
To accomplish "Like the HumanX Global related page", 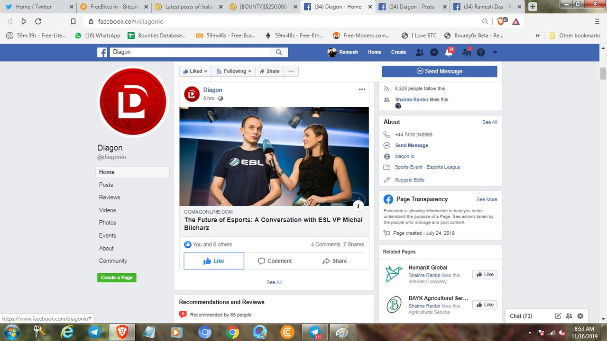I will click(x=485, y=275).
